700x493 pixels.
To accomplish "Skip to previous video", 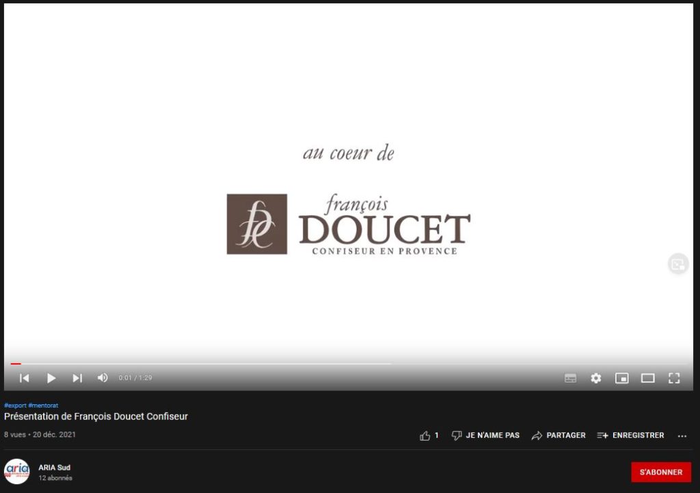I will coord(25,378).
